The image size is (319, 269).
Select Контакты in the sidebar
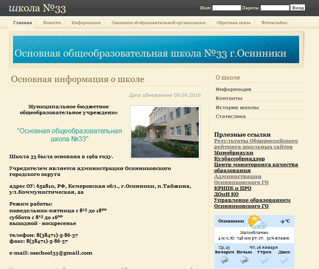click(x=229, y=98)
